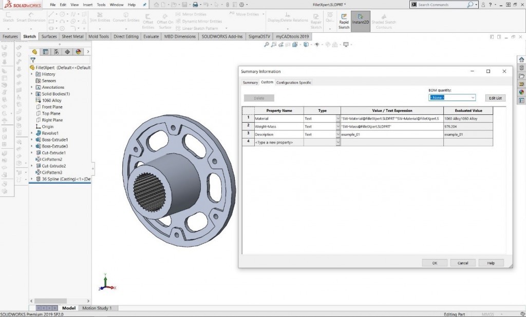
Task: Click the Rapid Sketch tool
Action: (344, 22)
